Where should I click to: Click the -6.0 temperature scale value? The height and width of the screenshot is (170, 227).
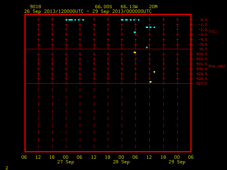coord(203,49)
